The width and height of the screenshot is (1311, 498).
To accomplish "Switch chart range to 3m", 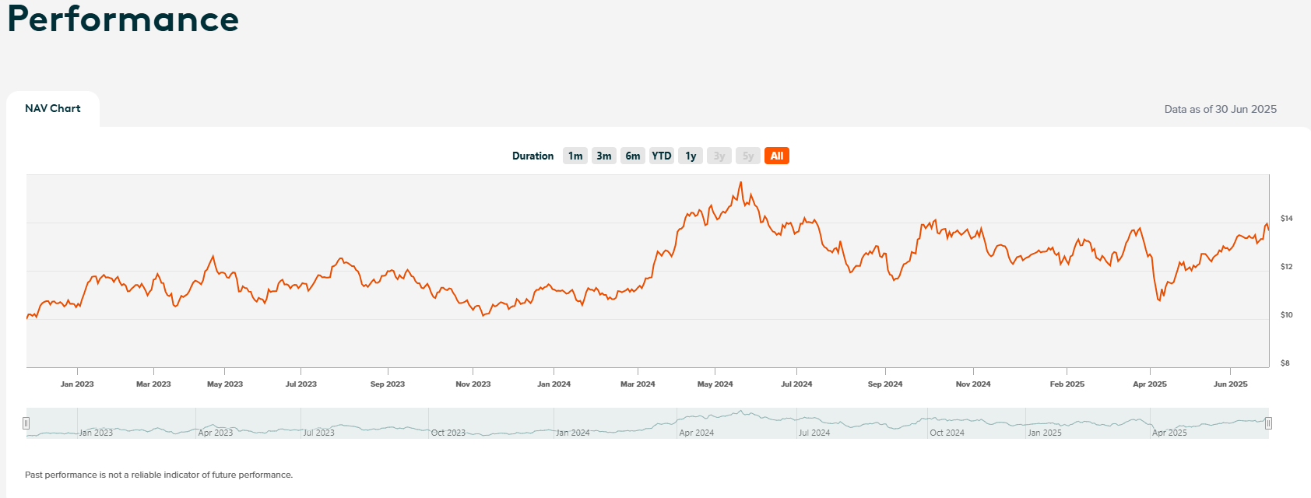I will [604, 156].
